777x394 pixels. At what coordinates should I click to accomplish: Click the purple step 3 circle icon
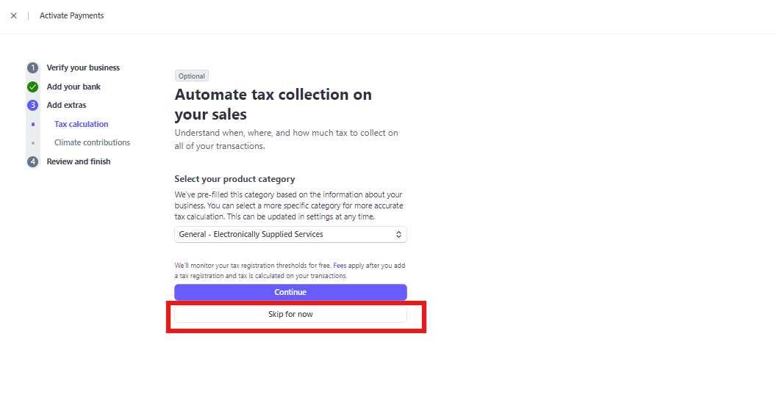click(32, 106)
